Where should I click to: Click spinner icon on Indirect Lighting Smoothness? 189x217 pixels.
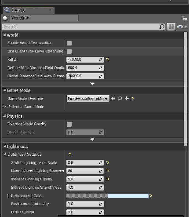point(101,188)
